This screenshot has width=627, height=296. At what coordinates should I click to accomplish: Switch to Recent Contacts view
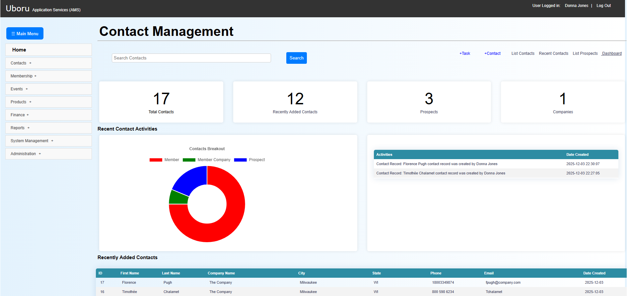pos(553,53)
